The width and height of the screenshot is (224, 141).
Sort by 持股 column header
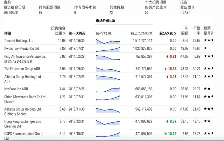[8, 33]
